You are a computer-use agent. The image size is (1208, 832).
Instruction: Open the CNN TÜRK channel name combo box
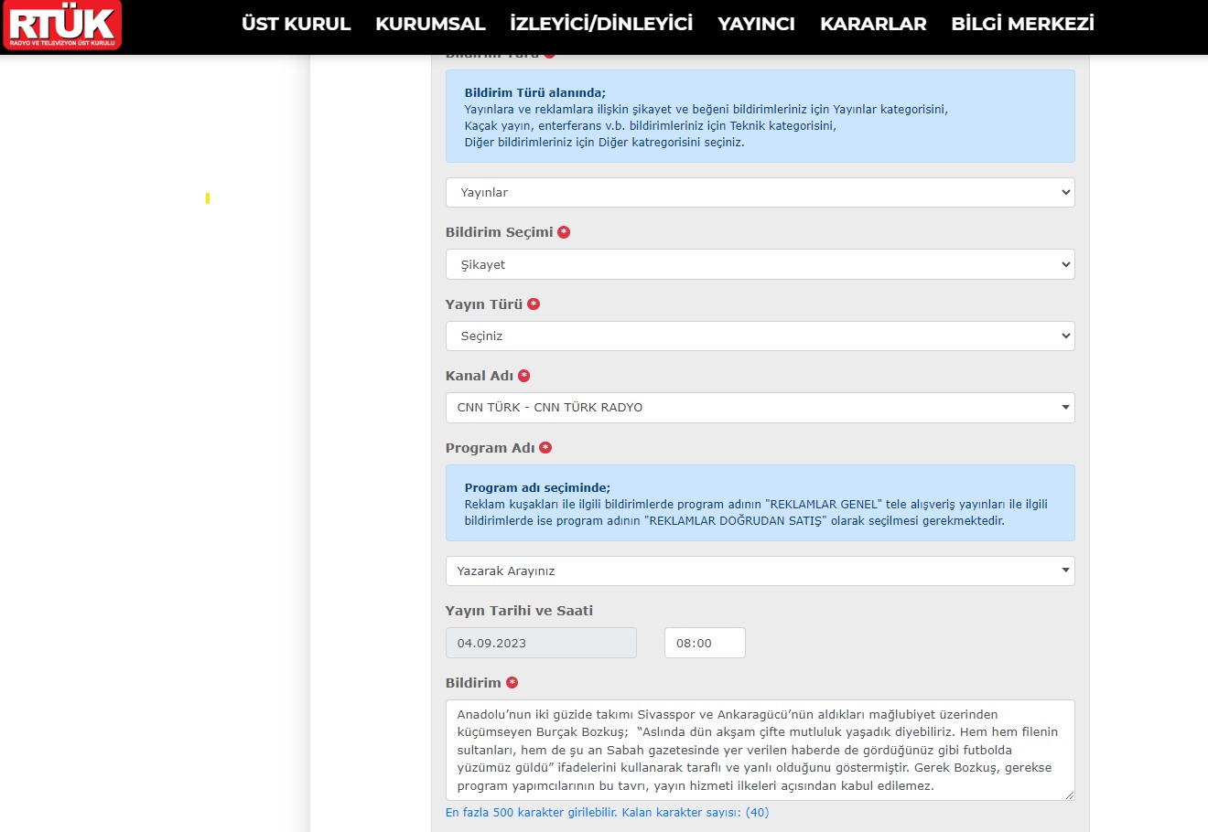tap(760, 408)
